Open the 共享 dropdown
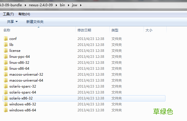Image resolution: width=187 pixels, height=121 pixels. click(12, 22)
